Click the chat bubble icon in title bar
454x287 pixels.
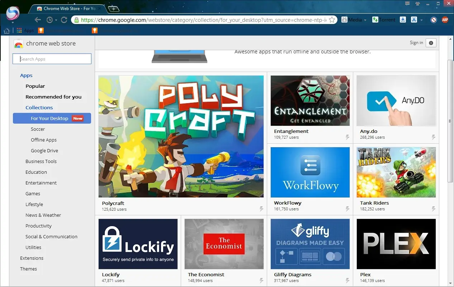(407, 3)
